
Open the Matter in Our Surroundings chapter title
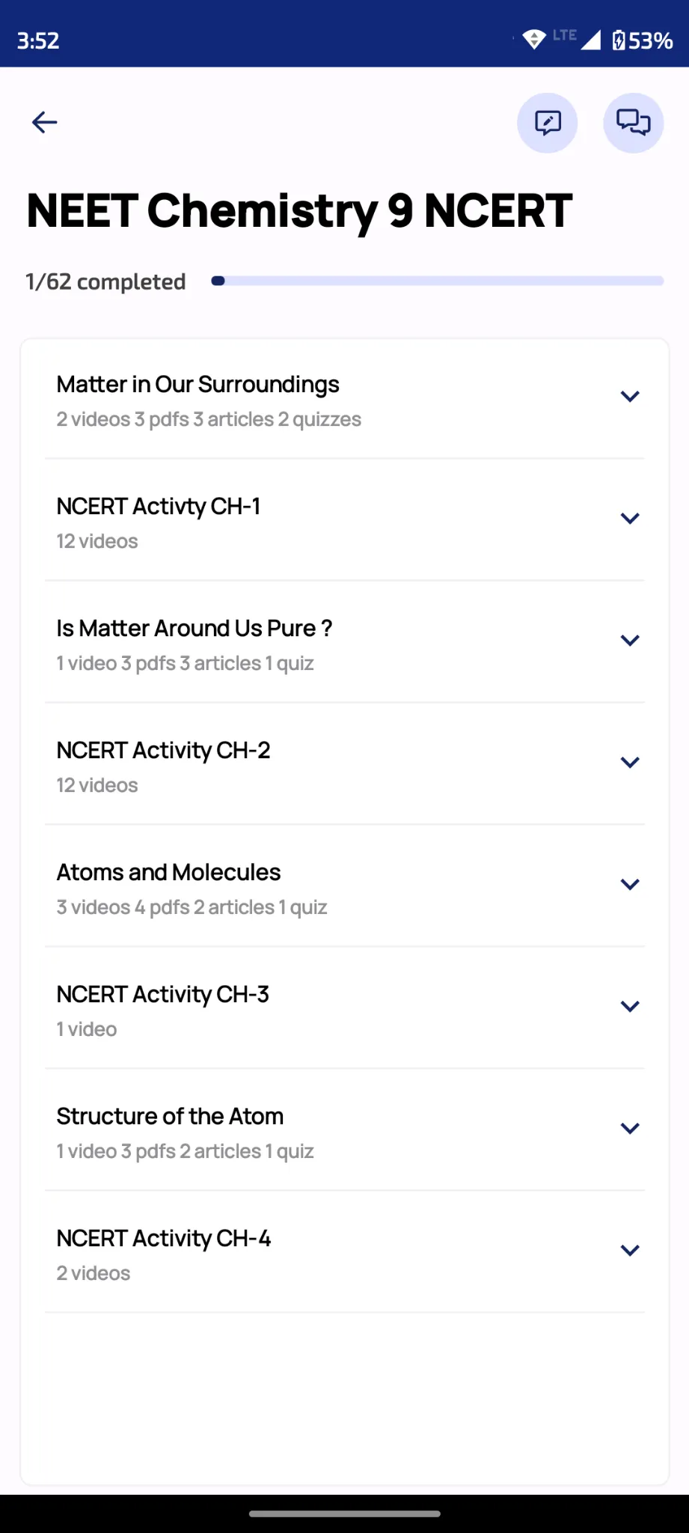coord(198,385)
